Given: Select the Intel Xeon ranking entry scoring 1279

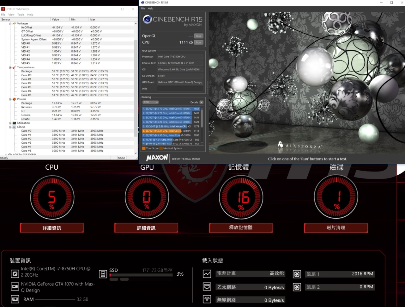Looking at the screenshot, I should click(x=171, y=127).
